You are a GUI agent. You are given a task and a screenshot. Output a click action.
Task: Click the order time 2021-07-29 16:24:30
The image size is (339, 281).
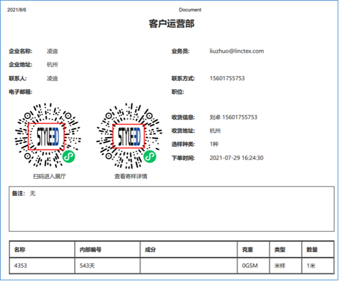[237, 158]
